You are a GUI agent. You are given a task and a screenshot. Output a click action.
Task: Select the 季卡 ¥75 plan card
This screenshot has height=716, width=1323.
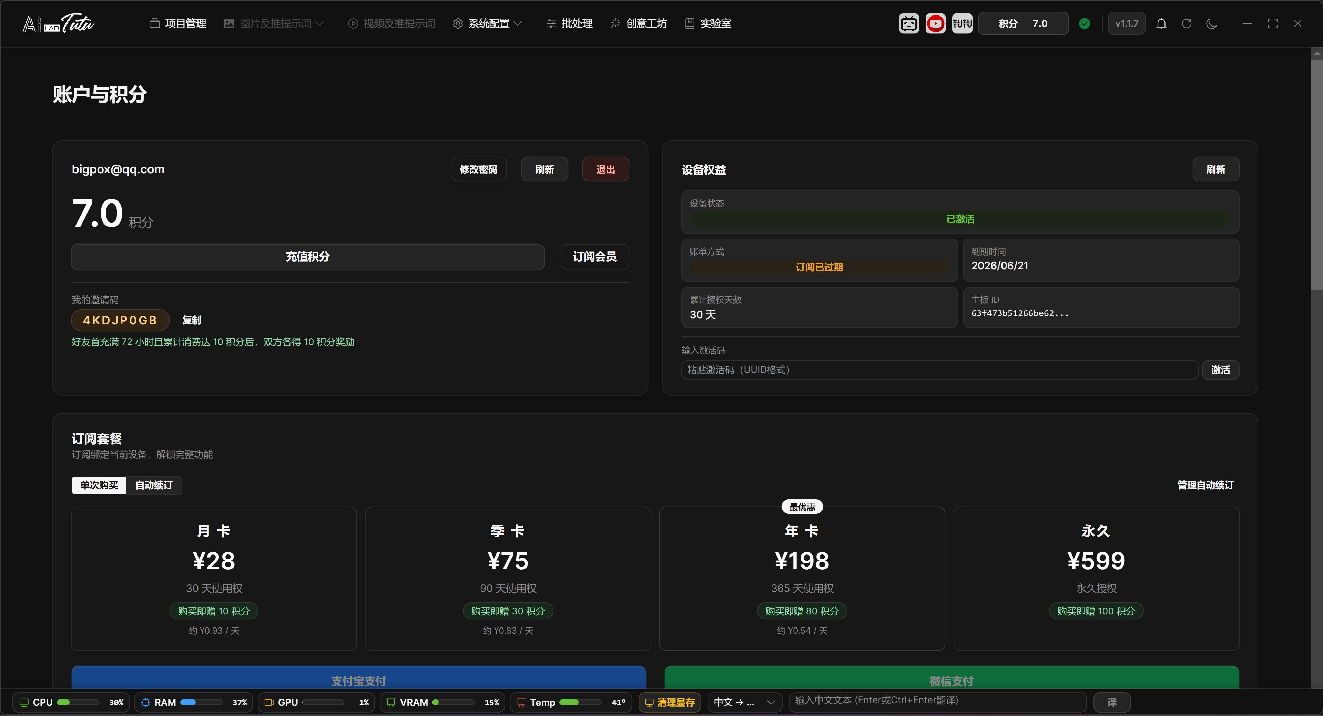tap(508, 579)
